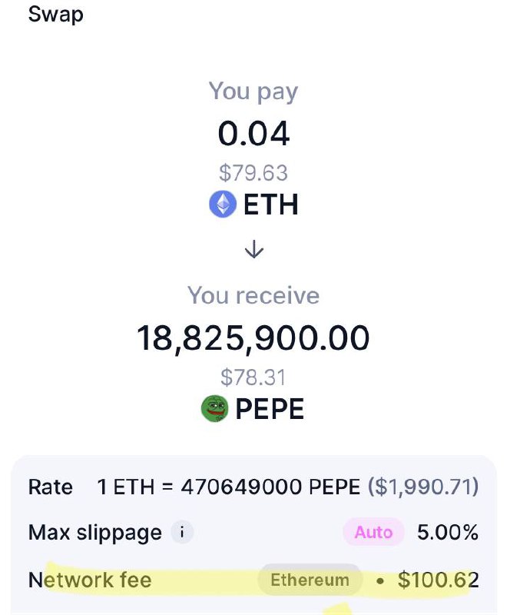This screenshot has height=615, width=520.
Task: Click the 0.04 pay amount
Action: click(x=253, y=134)
